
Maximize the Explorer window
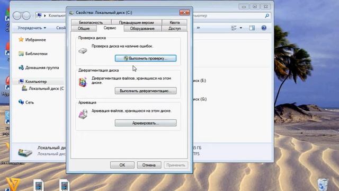tap(255, 6)
